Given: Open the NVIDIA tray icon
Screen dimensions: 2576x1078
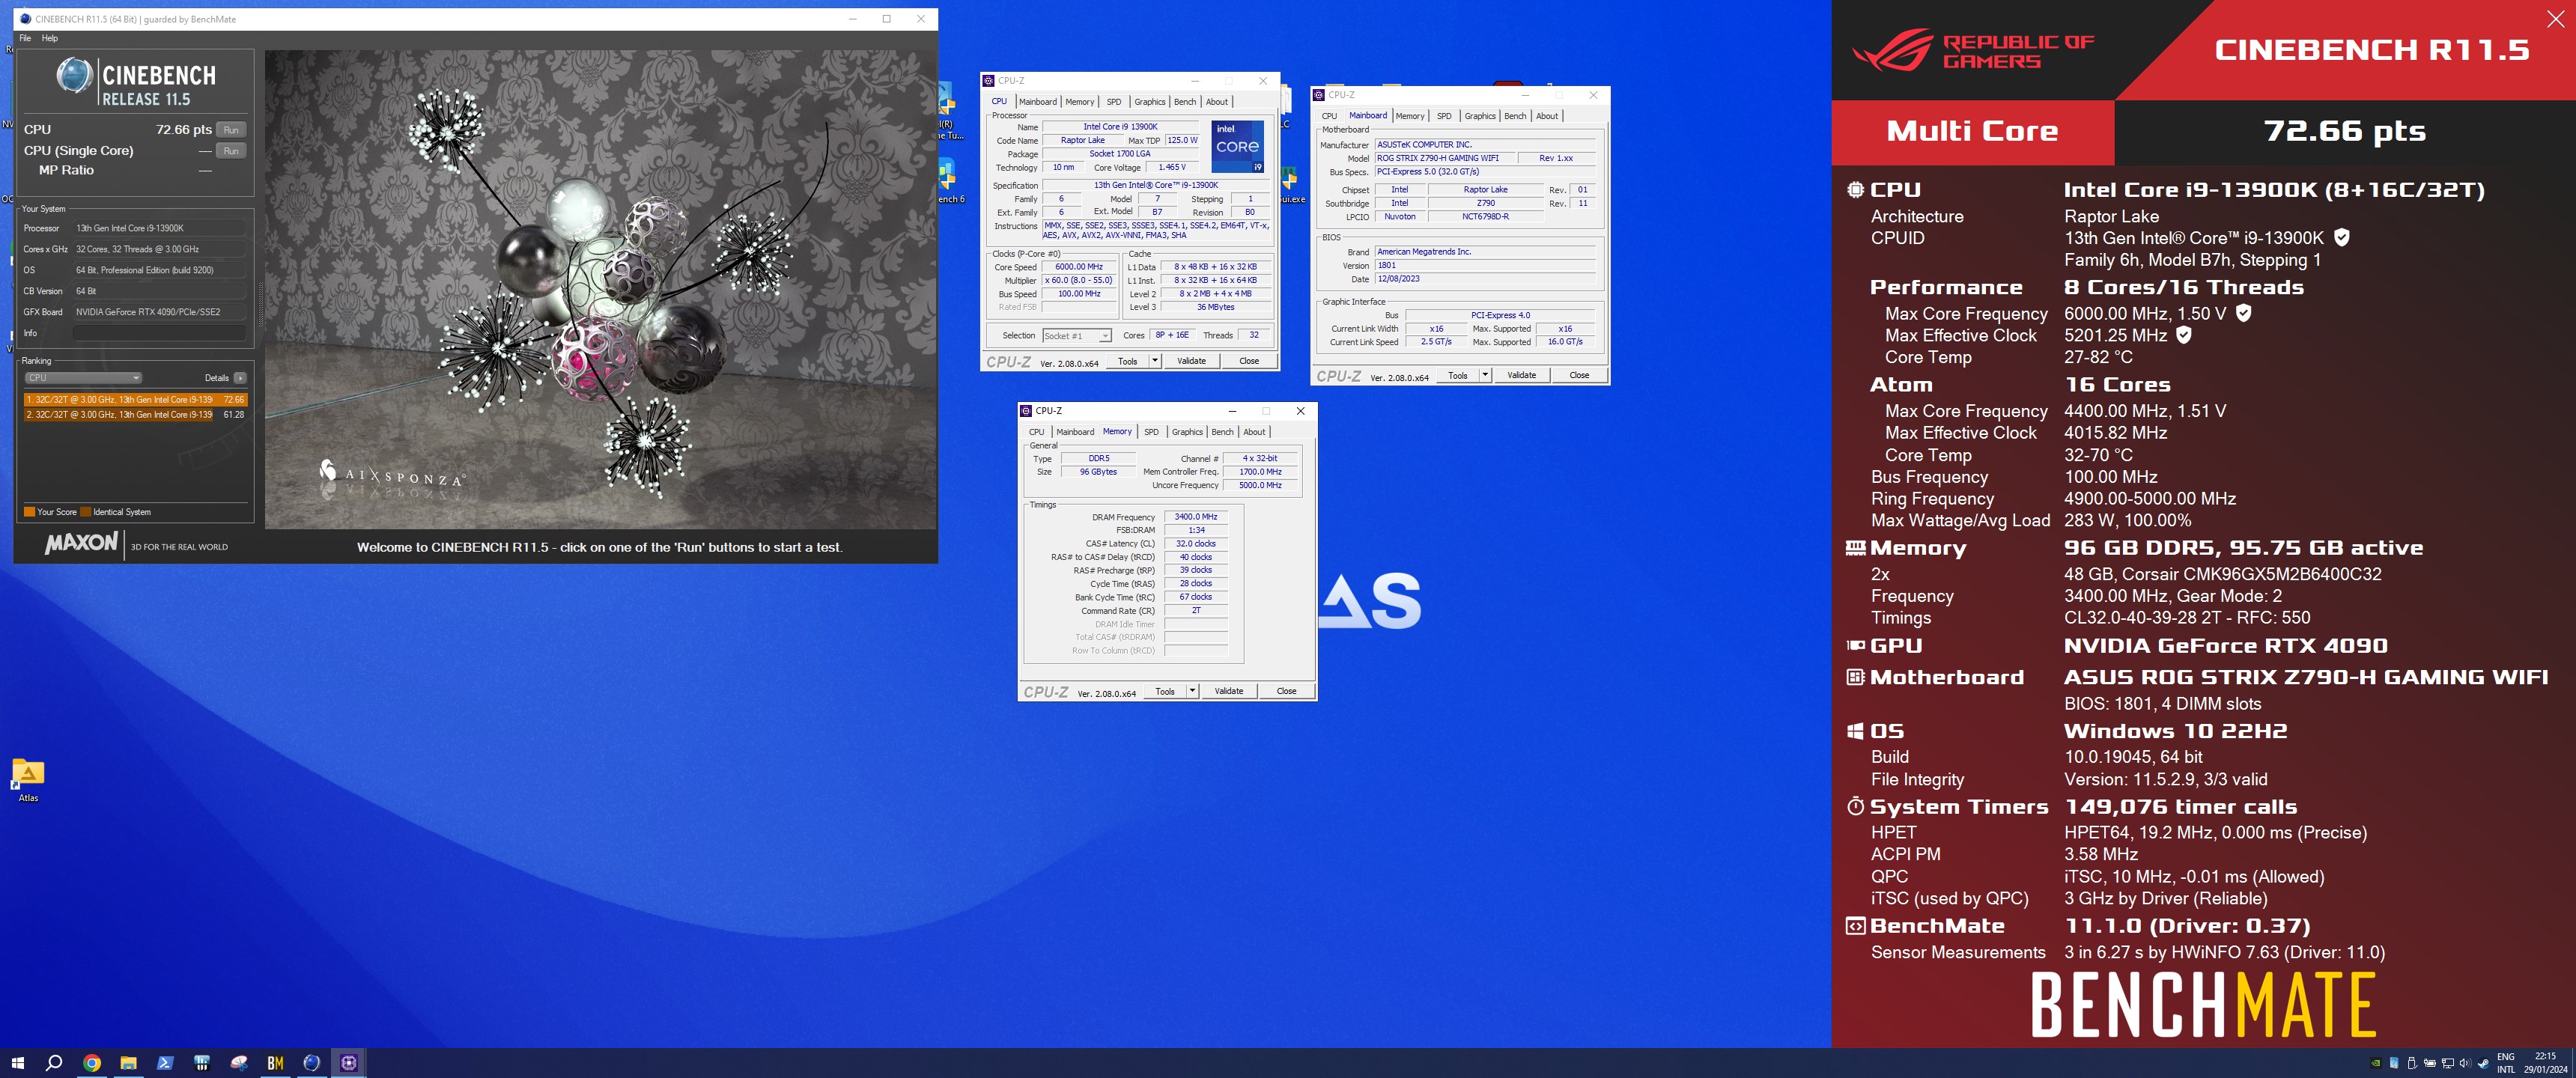Looking at the screenshot, I should (x=2376, y=1063).
